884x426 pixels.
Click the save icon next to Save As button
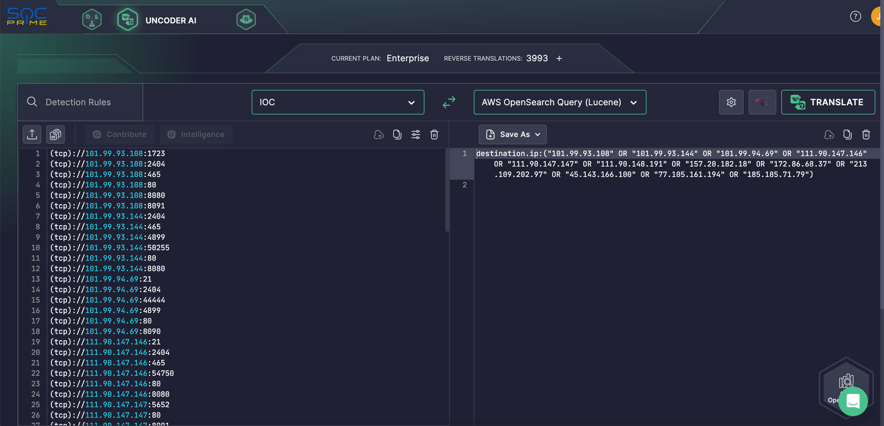tap(490, 135)
